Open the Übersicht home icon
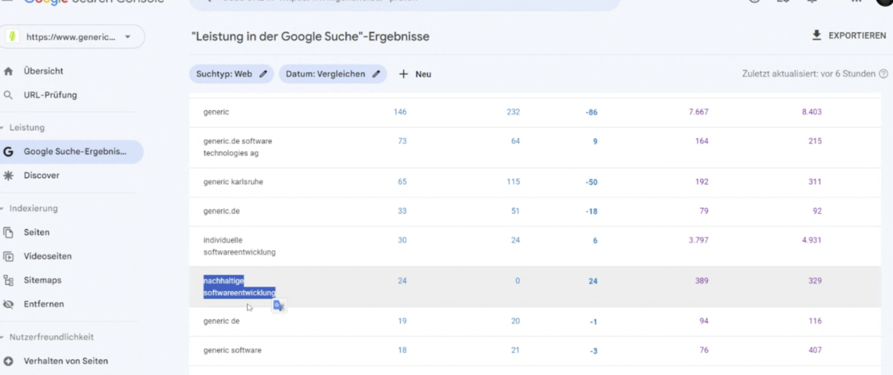The width and height of the screenshot is (893, 375). pos(8,71)
